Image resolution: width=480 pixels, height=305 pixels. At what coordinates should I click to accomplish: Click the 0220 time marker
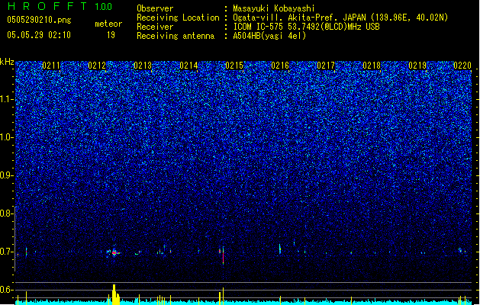pos(462,66)
